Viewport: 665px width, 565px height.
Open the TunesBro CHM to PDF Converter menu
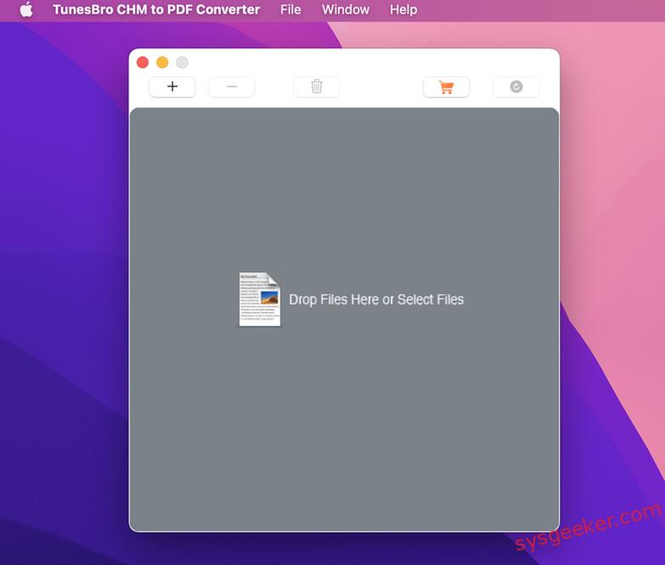point(156,9)
